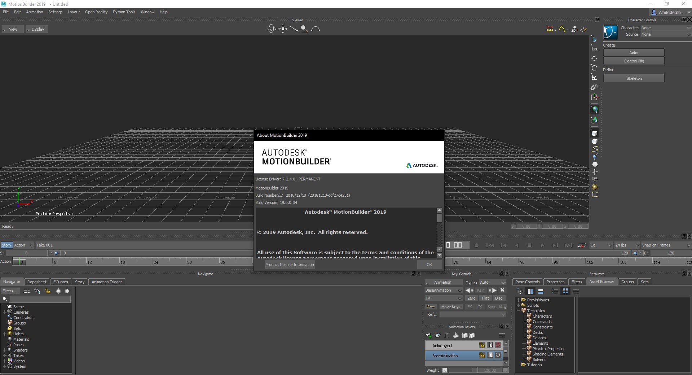Screen dimensions: 692x375
Task: Click the About dialog license text scrollbar
Action: pyautogui.click(x=439, y=232)
